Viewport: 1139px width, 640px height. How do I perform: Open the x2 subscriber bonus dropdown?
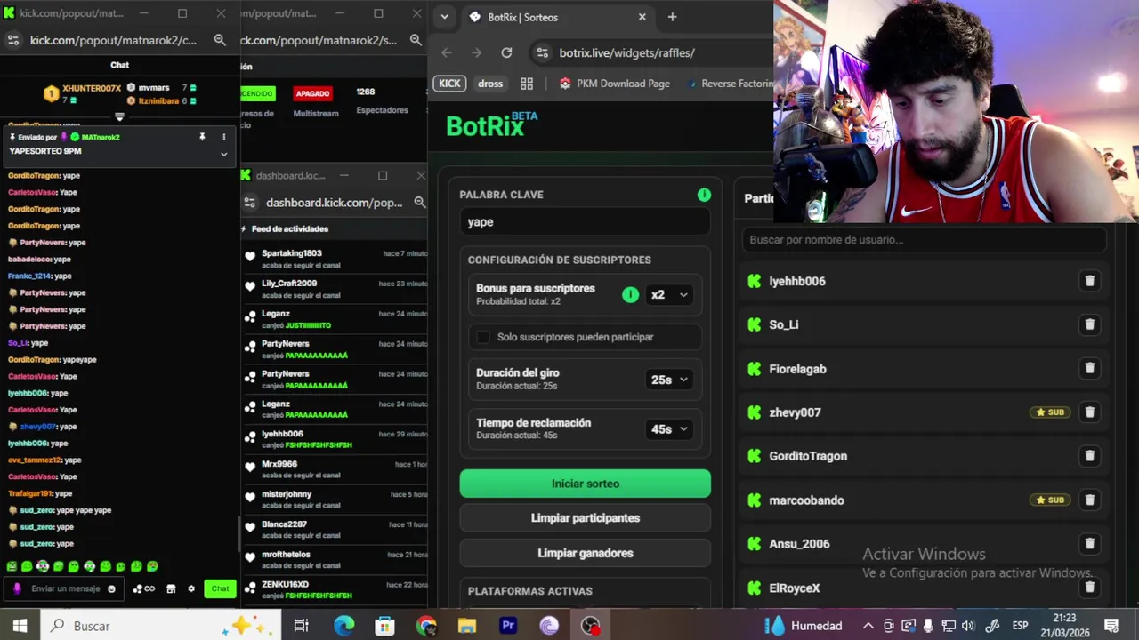click(x=669, y=294)
